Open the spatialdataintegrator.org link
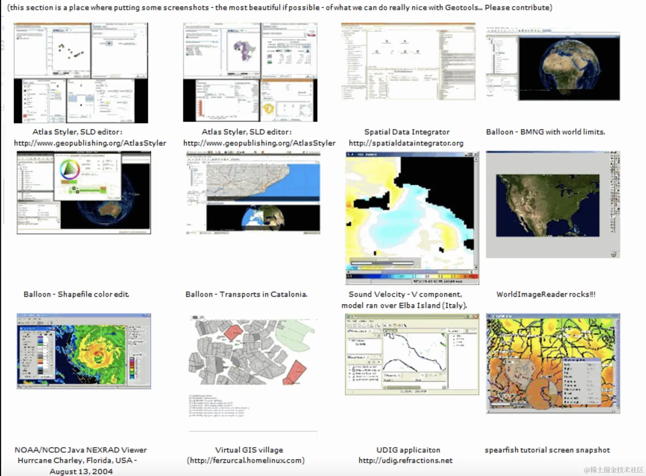This screenshot has height=476, width=646. click(406, 143)
